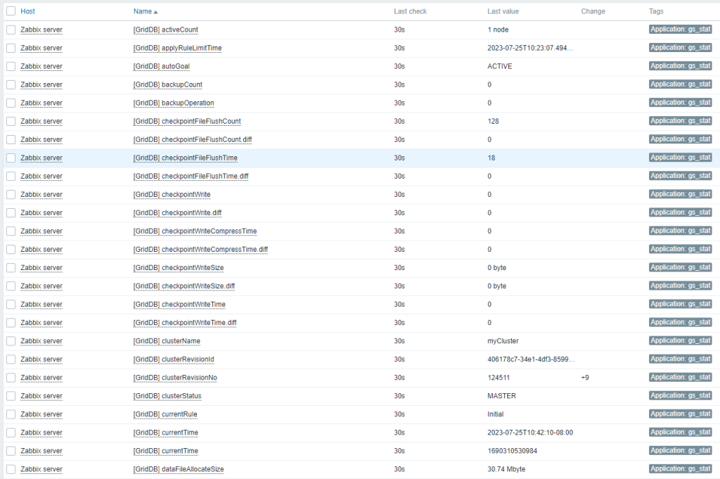Open the [GridDB] checkpointWrite item
The image size is (720, 479).
(x=171, y=194)
